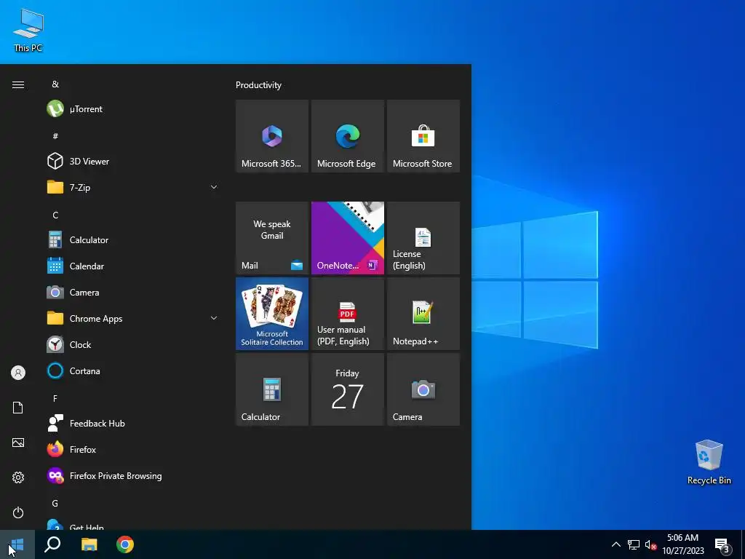745x559 pixels.
Task: Open the Clock app
Action: coord(133,344)
